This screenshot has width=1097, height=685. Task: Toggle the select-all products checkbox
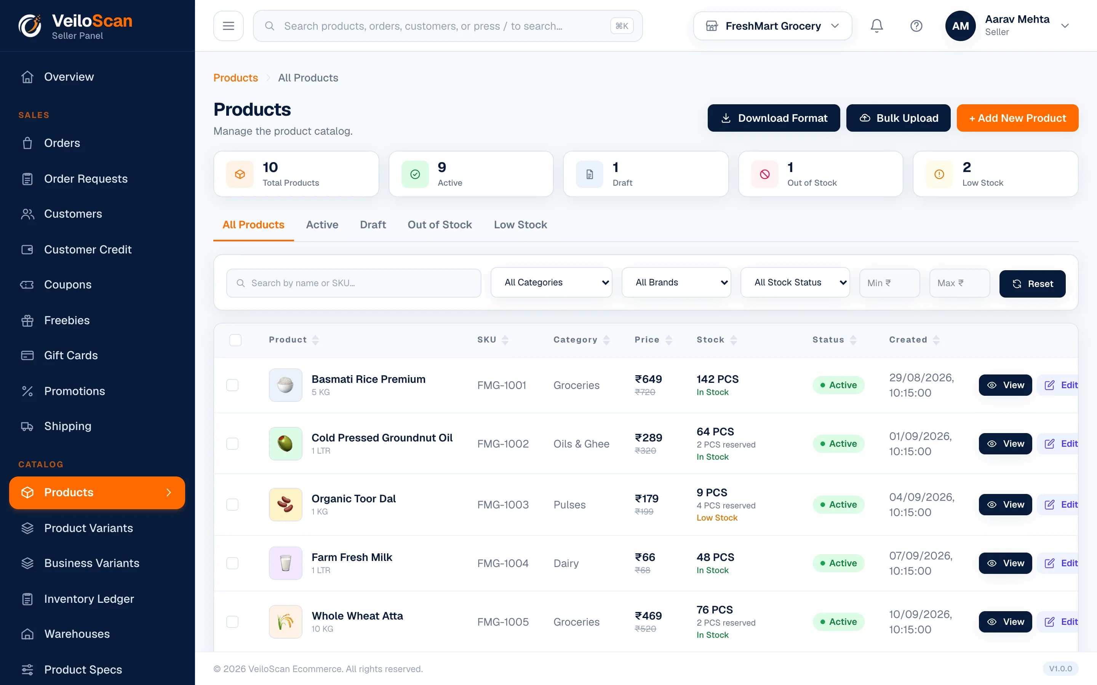coord(235,340)
